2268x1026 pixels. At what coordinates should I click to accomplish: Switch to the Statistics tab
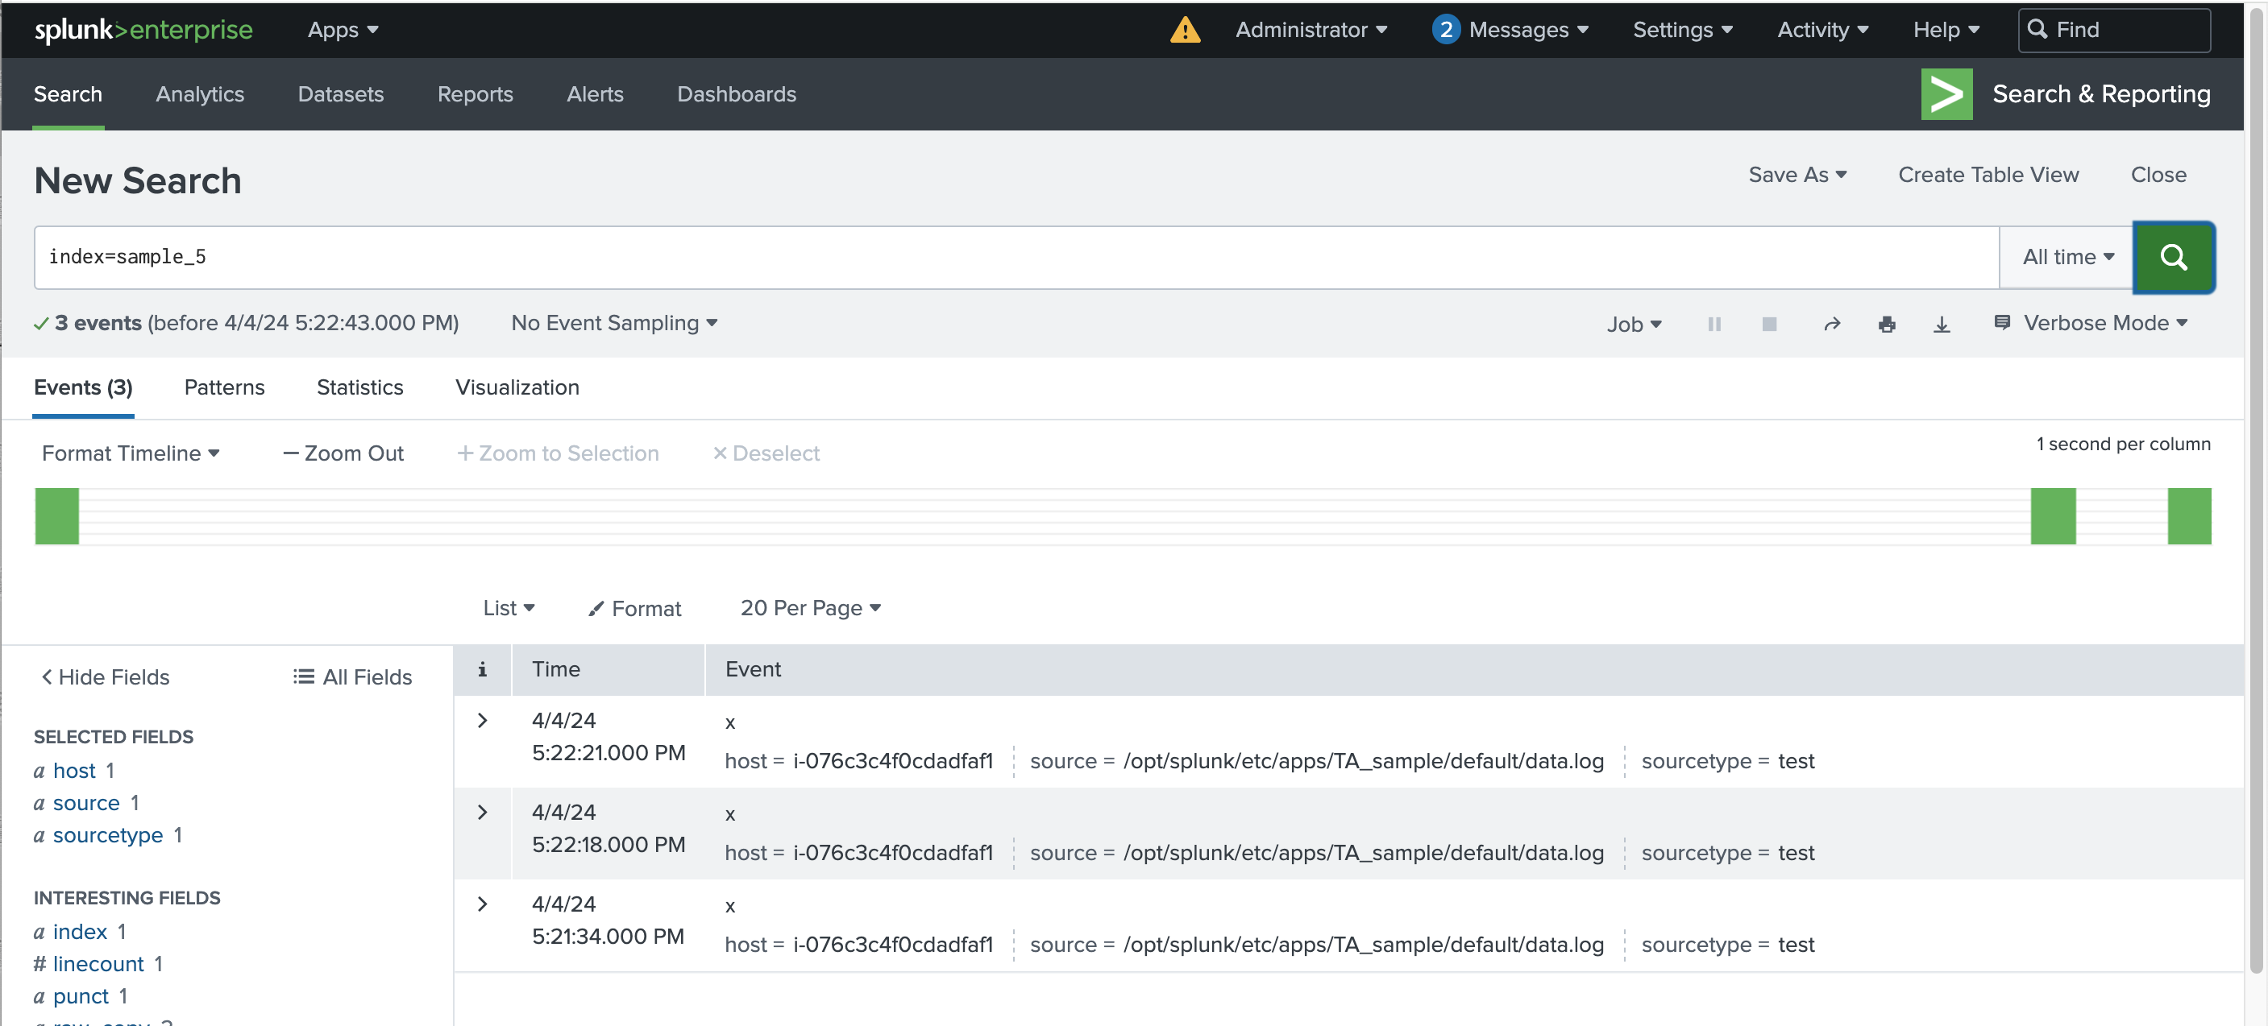click(359, 387)
